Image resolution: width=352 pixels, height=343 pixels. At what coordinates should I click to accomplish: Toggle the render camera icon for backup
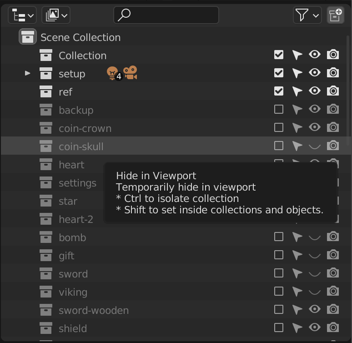click(x=333, y=109)
